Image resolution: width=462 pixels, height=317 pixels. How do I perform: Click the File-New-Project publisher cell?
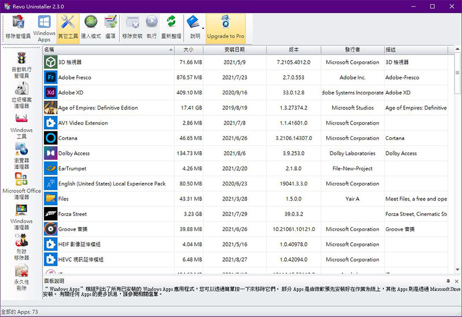pyautogui.click(x=352, y=168)
